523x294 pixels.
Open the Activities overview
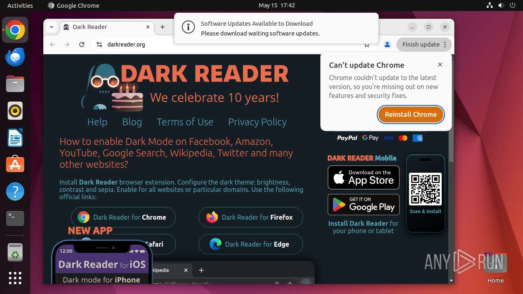20,5
